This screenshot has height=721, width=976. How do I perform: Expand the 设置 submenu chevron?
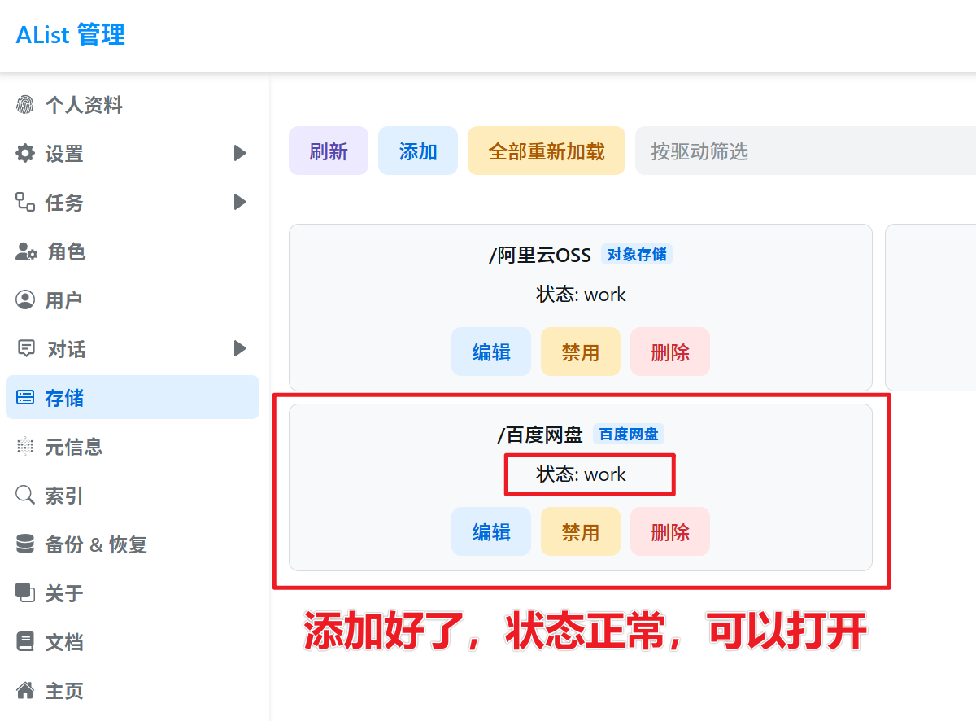[239, 153]
